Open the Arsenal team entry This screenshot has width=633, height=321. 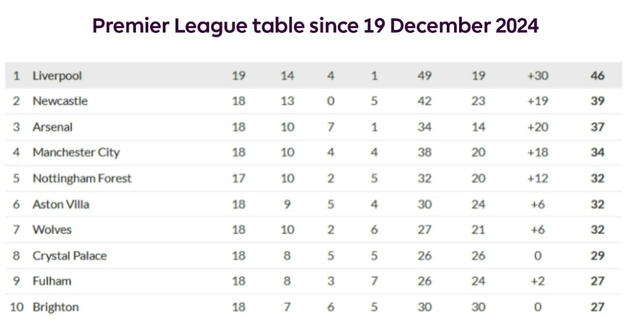pos(52,127)
